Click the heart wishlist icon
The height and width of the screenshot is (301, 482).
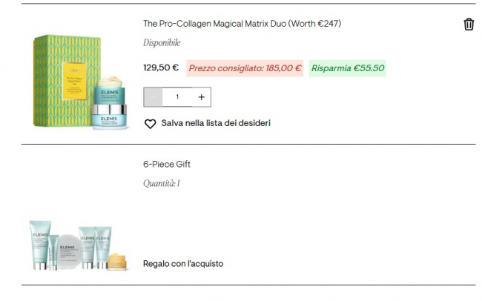tap(150, 123)
